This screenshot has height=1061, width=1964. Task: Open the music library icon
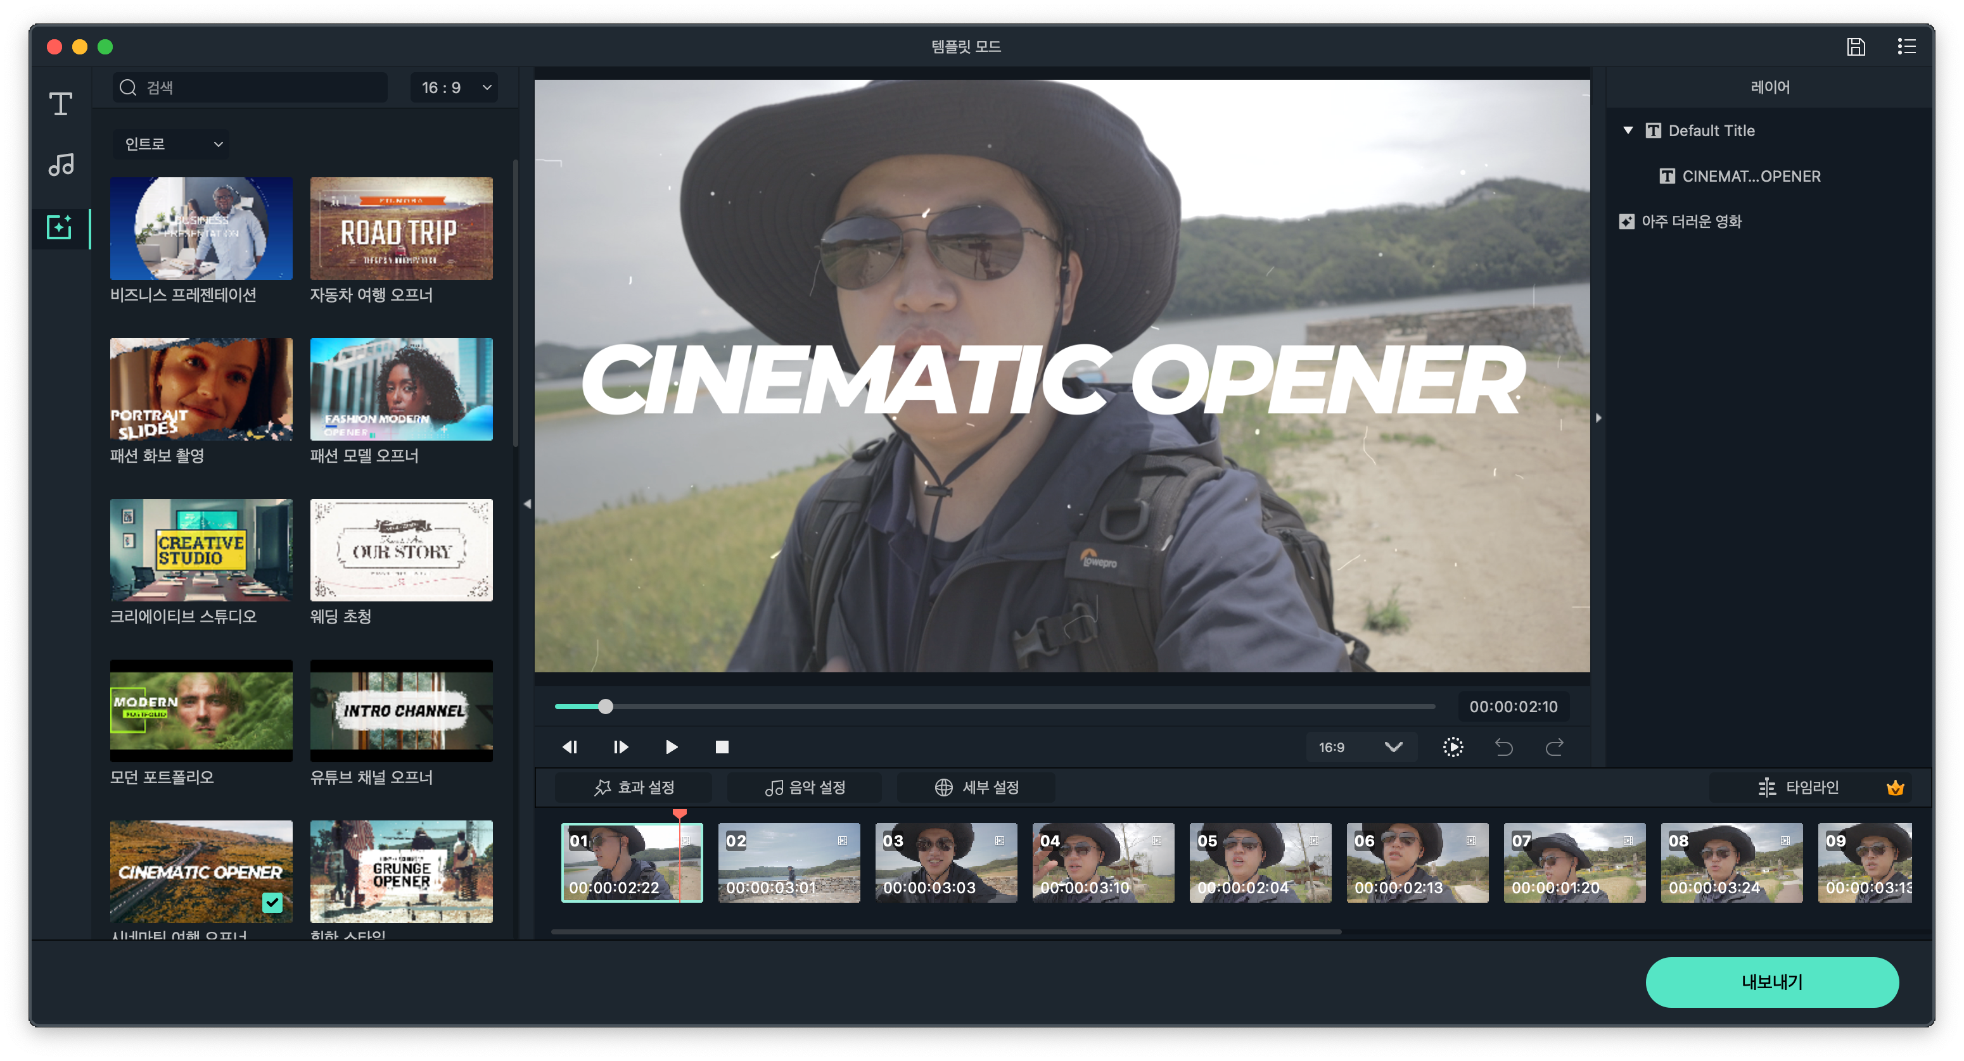(61, 165)
